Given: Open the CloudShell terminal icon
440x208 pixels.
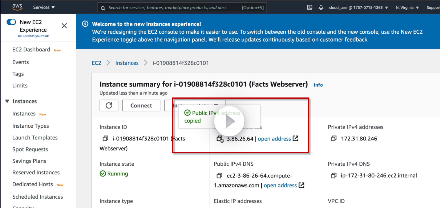Looking at the screenshot, I should coord(309,8).
